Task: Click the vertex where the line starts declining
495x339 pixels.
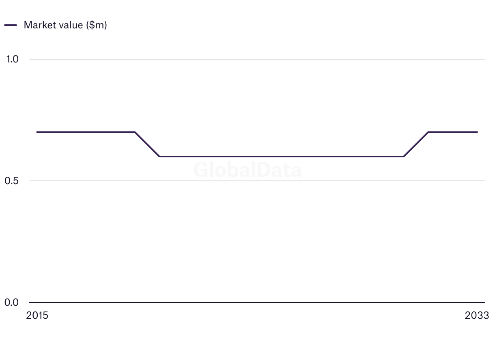Action: coord(135,132)
